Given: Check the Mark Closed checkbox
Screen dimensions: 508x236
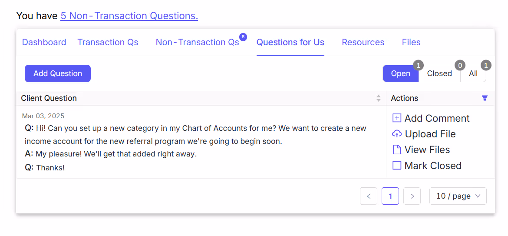Looking at the screenshot, I should [x=397, y=166].
